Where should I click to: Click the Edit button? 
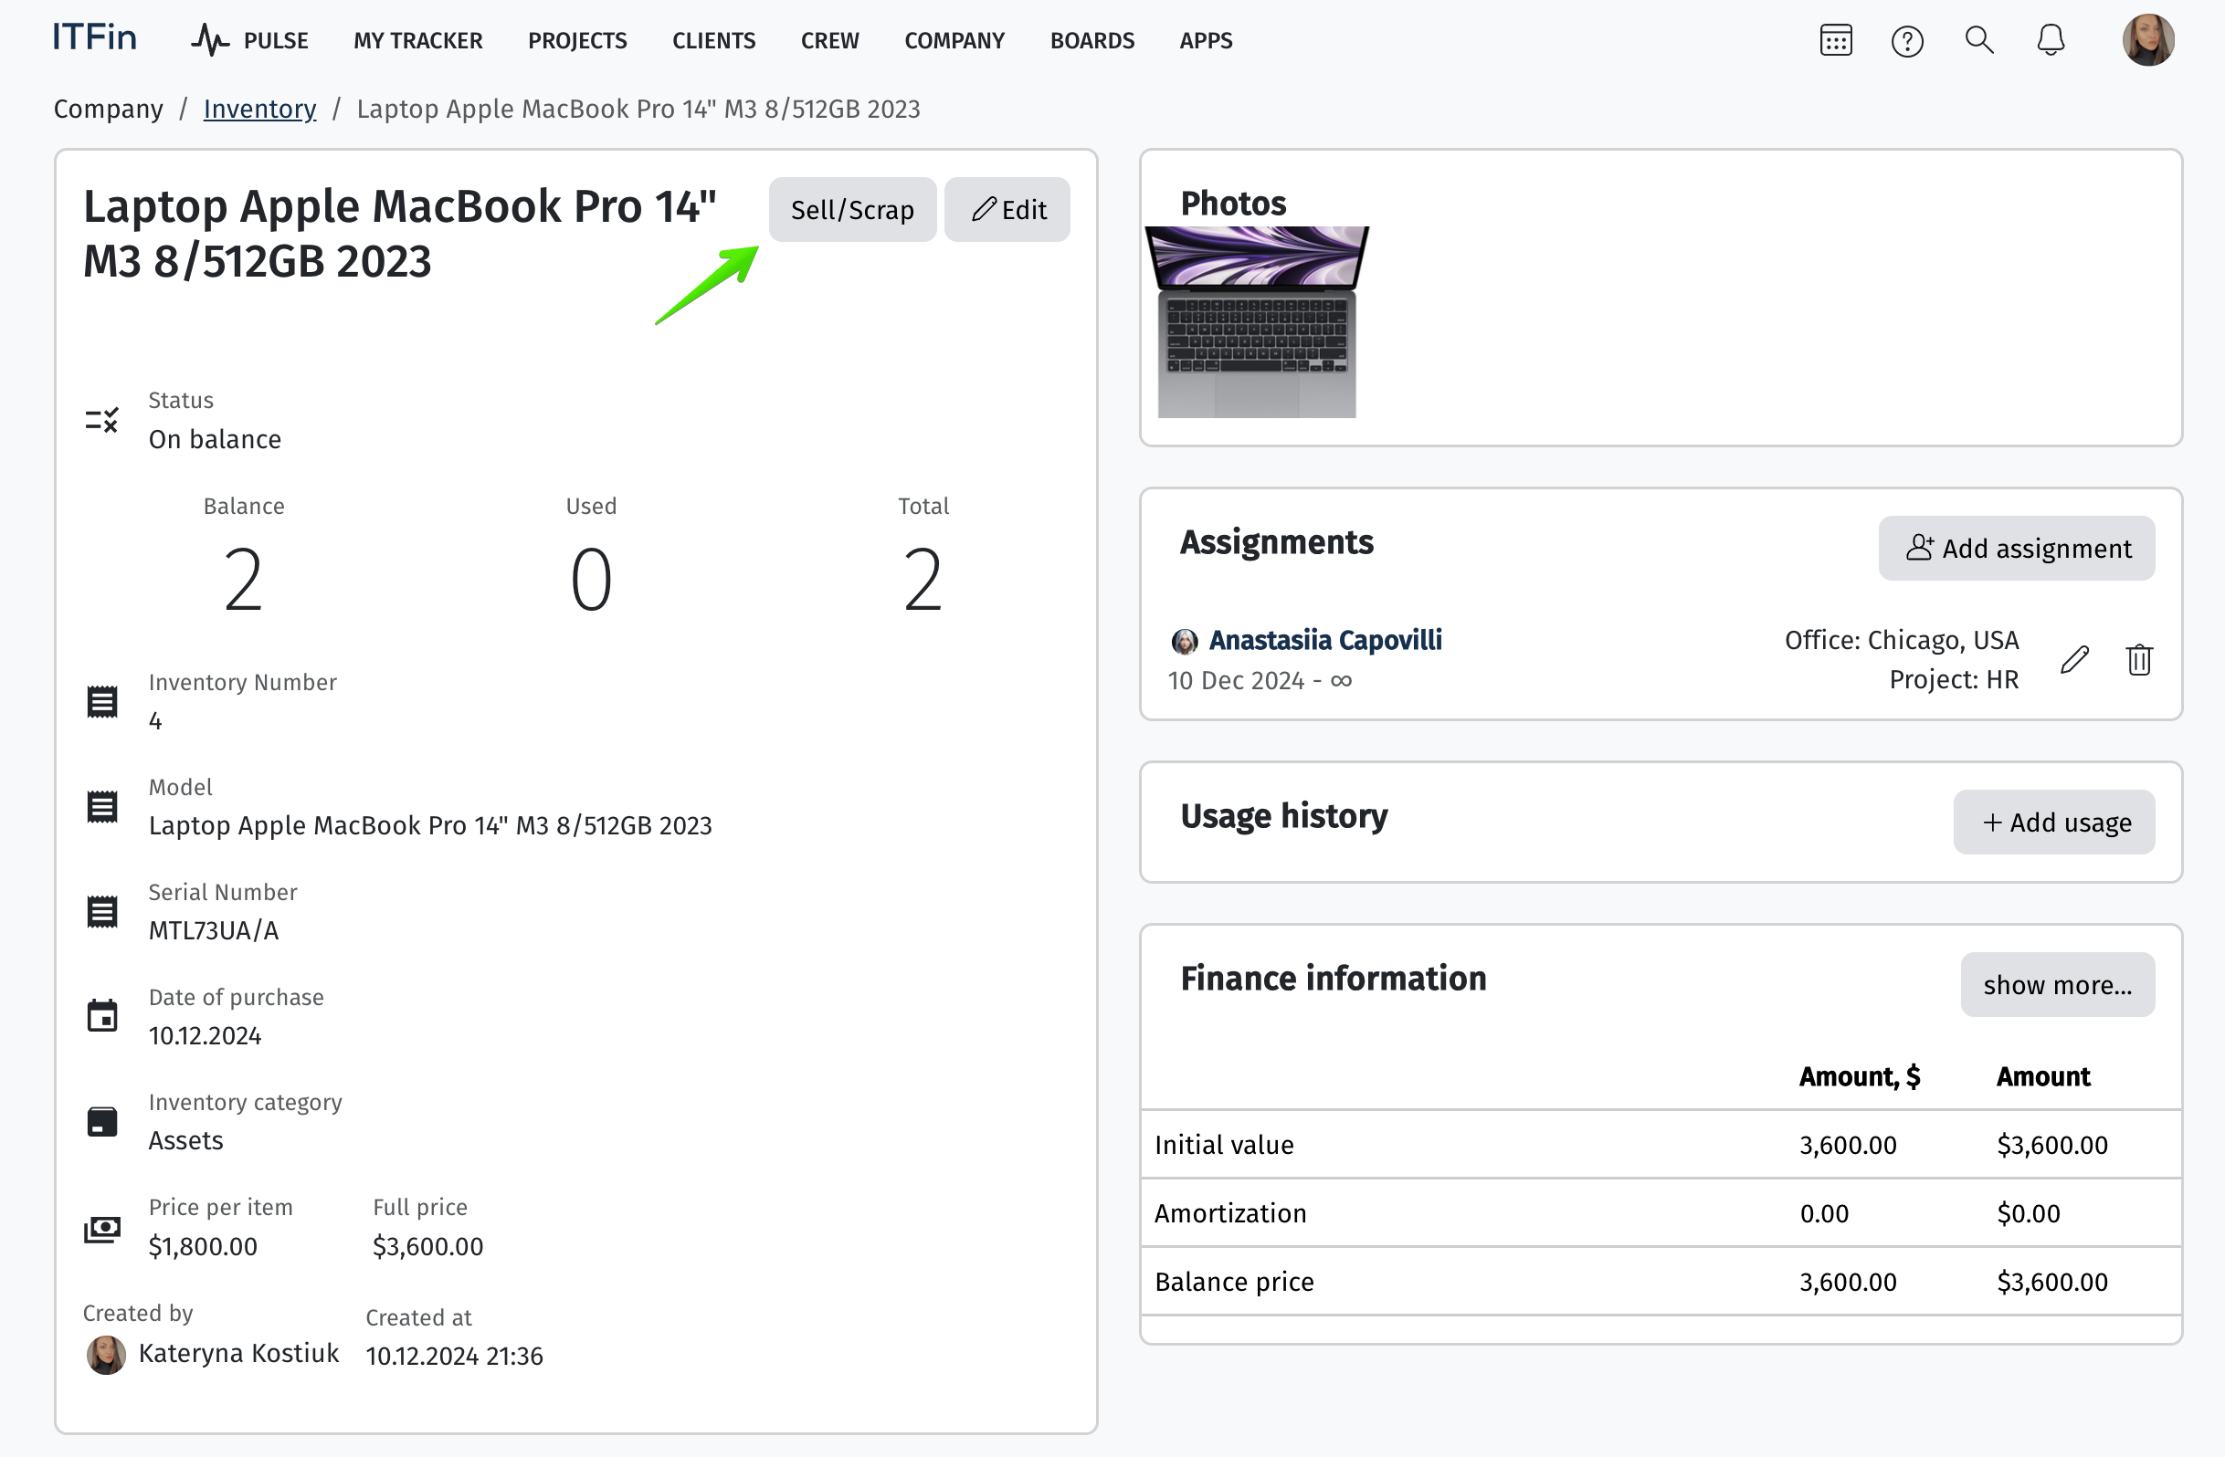(1007, 209)
